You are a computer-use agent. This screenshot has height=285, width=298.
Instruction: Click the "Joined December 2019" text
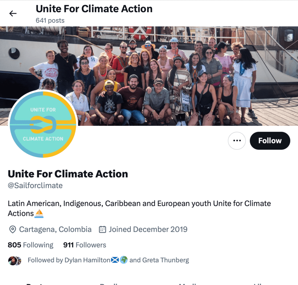click(148, 230)
